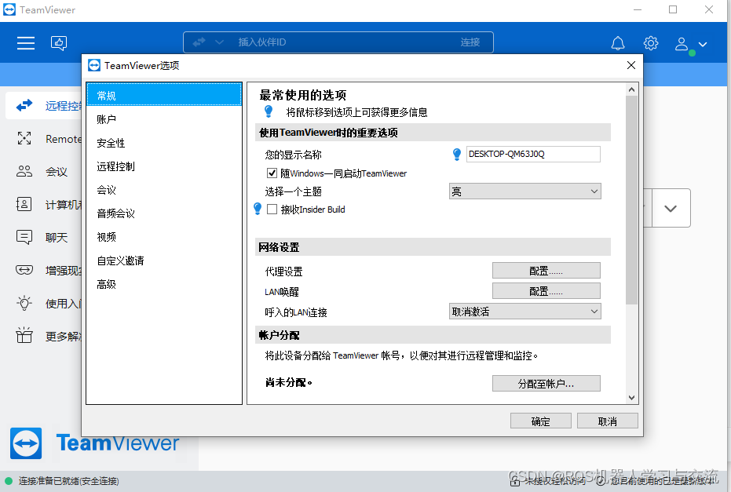Open the 使用入门 lightbulb icon

point(24,303)
